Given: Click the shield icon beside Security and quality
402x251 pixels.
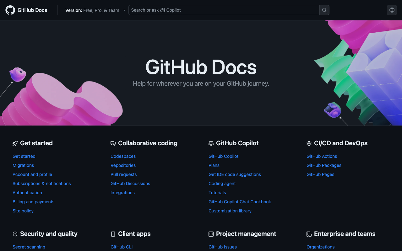Looking at the screenshot, I should [x=15, y=234].
